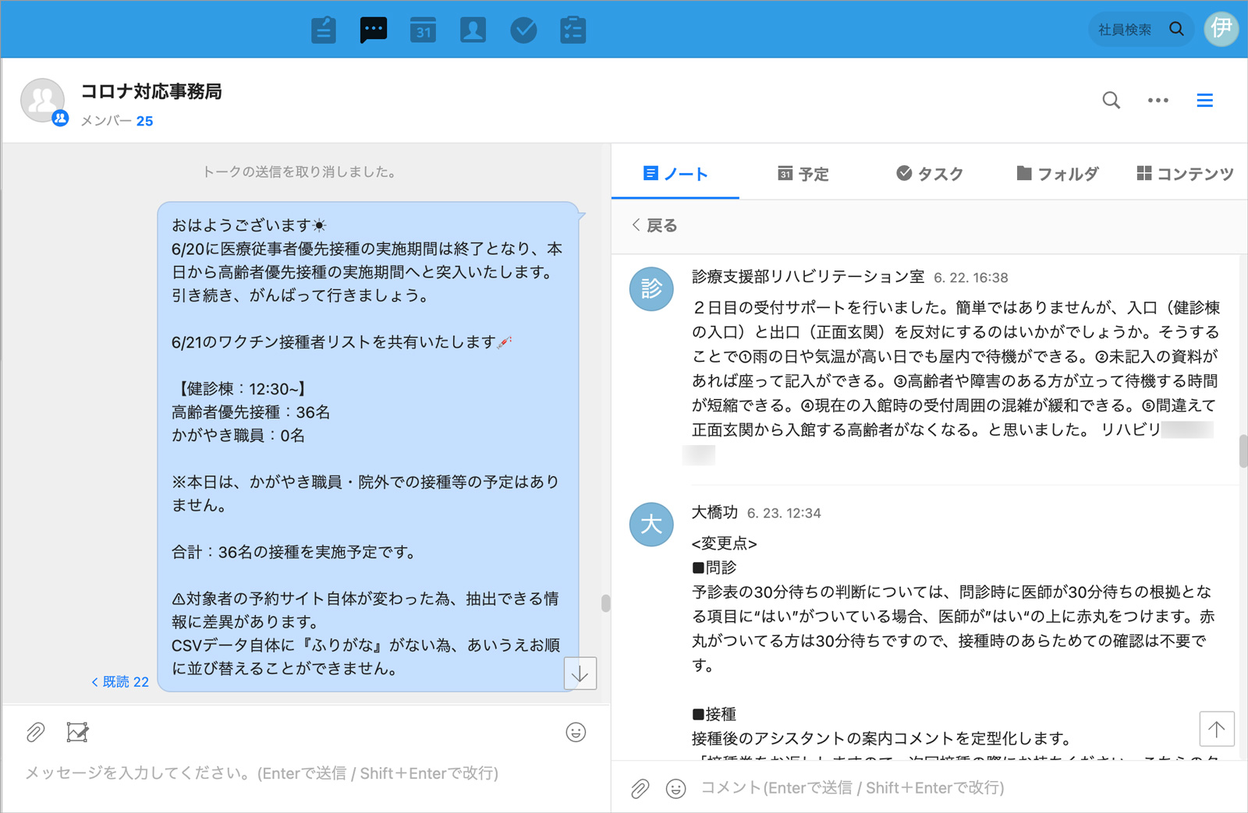Toggle the side panel hamburger menu
Screen dimensions: 1248x813
tap(1204, 101)
